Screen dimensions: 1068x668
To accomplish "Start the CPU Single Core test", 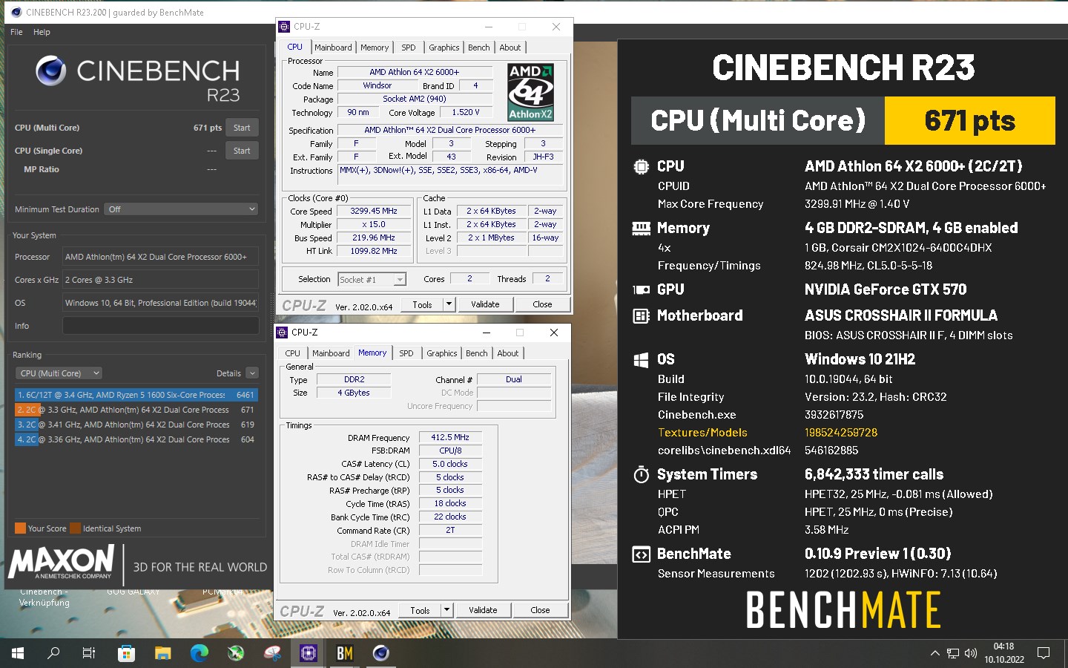I will (242, 151).
